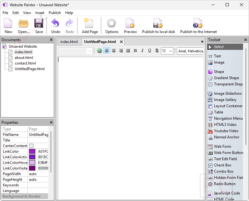Save the website using the floppy icon

click(39, 26)
